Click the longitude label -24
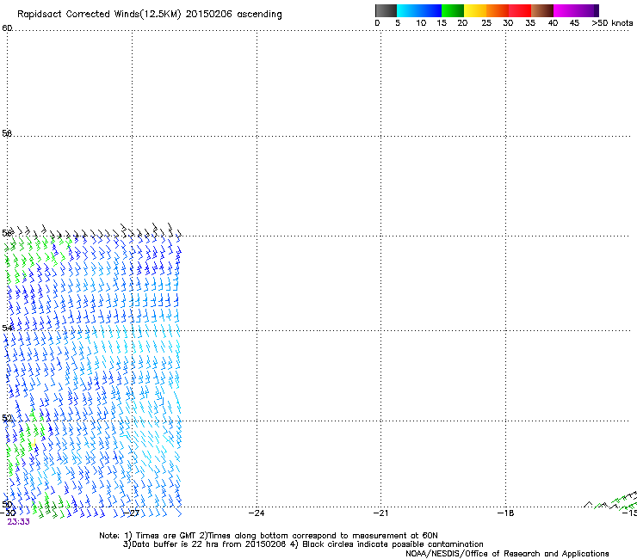 coord(257,513)
